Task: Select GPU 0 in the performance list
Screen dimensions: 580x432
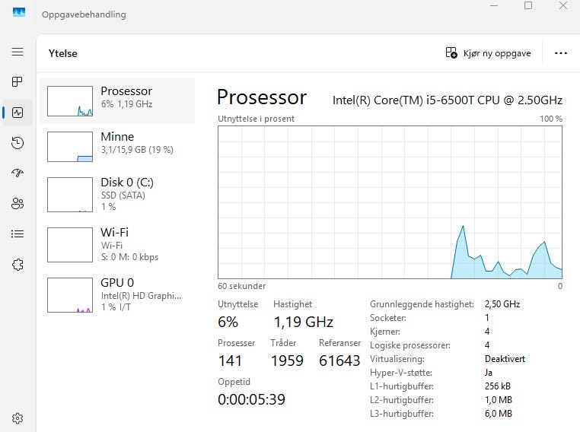Action: 117,295
